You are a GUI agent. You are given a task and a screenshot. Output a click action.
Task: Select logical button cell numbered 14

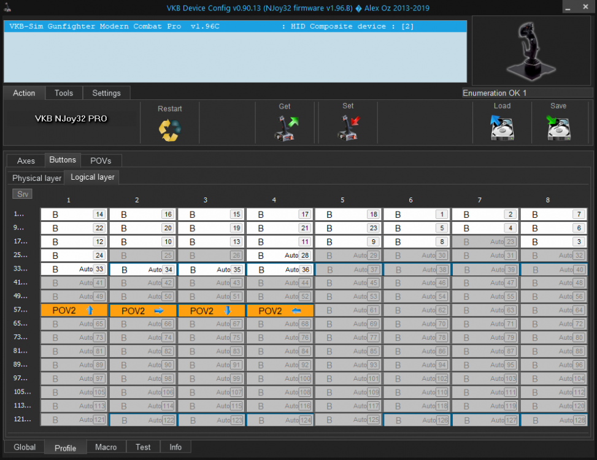[x=74, y=215]
